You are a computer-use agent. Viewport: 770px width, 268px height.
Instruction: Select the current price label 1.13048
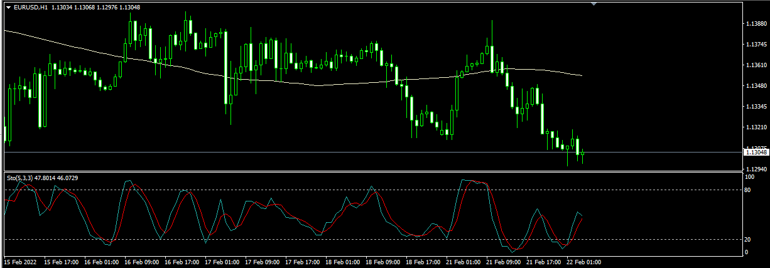(x=755, y=152)
